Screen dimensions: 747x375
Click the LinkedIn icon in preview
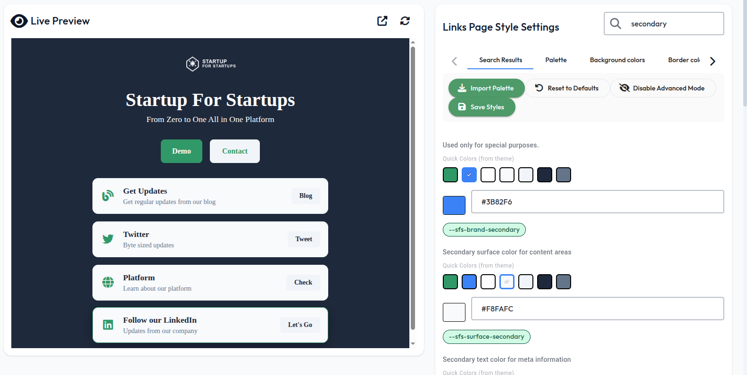coord(108,325)
